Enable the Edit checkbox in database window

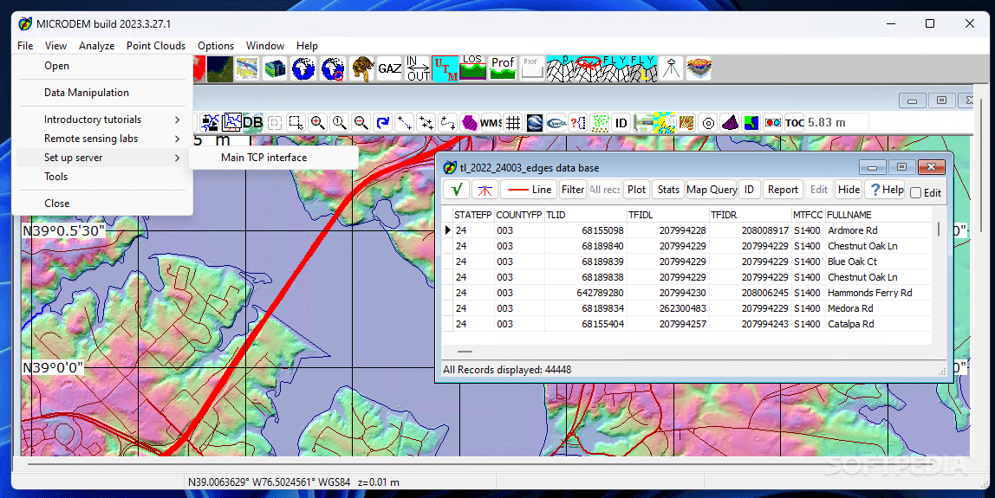point(915,193)
